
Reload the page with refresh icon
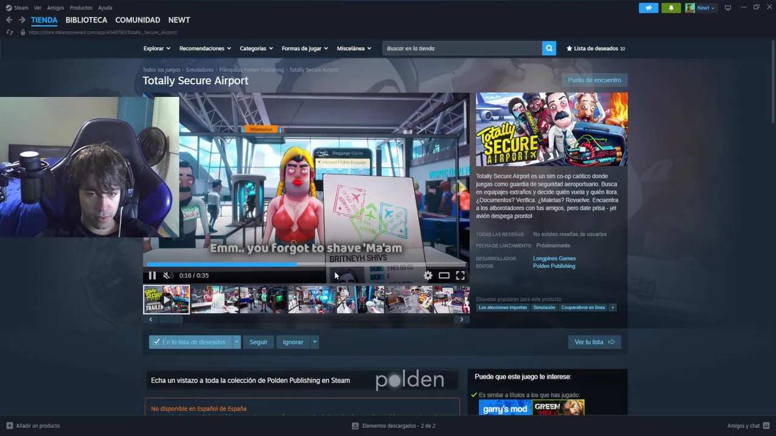(9, 32)
